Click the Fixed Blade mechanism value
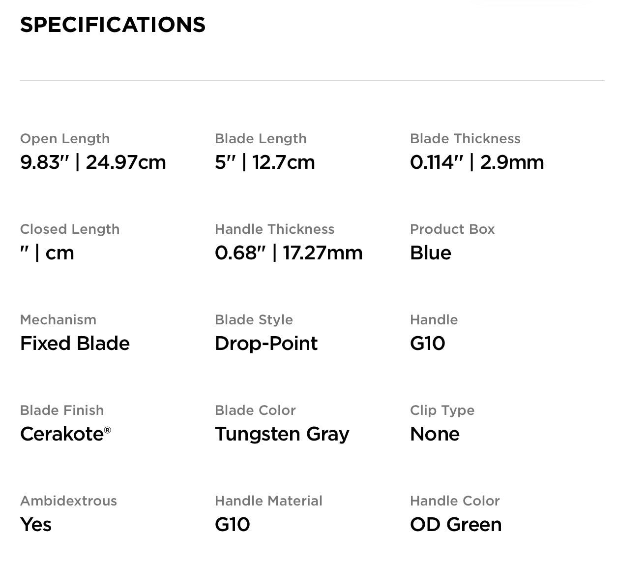Image resolution: width=617 pixels, height=568 pixels. pos(75,344)
